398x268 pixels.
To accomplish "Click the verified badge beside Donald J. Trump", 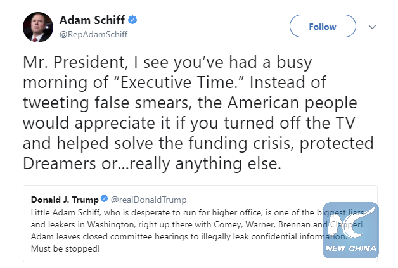I will click(x=104, y=200).
